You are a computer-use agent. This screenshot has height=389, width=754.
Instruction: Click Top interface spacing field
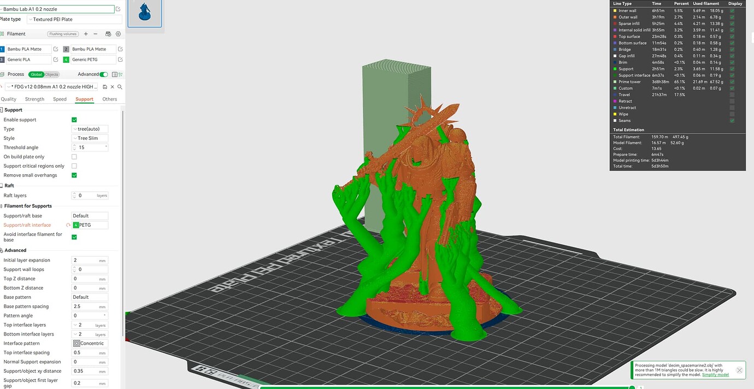click(x=90, y=352)
